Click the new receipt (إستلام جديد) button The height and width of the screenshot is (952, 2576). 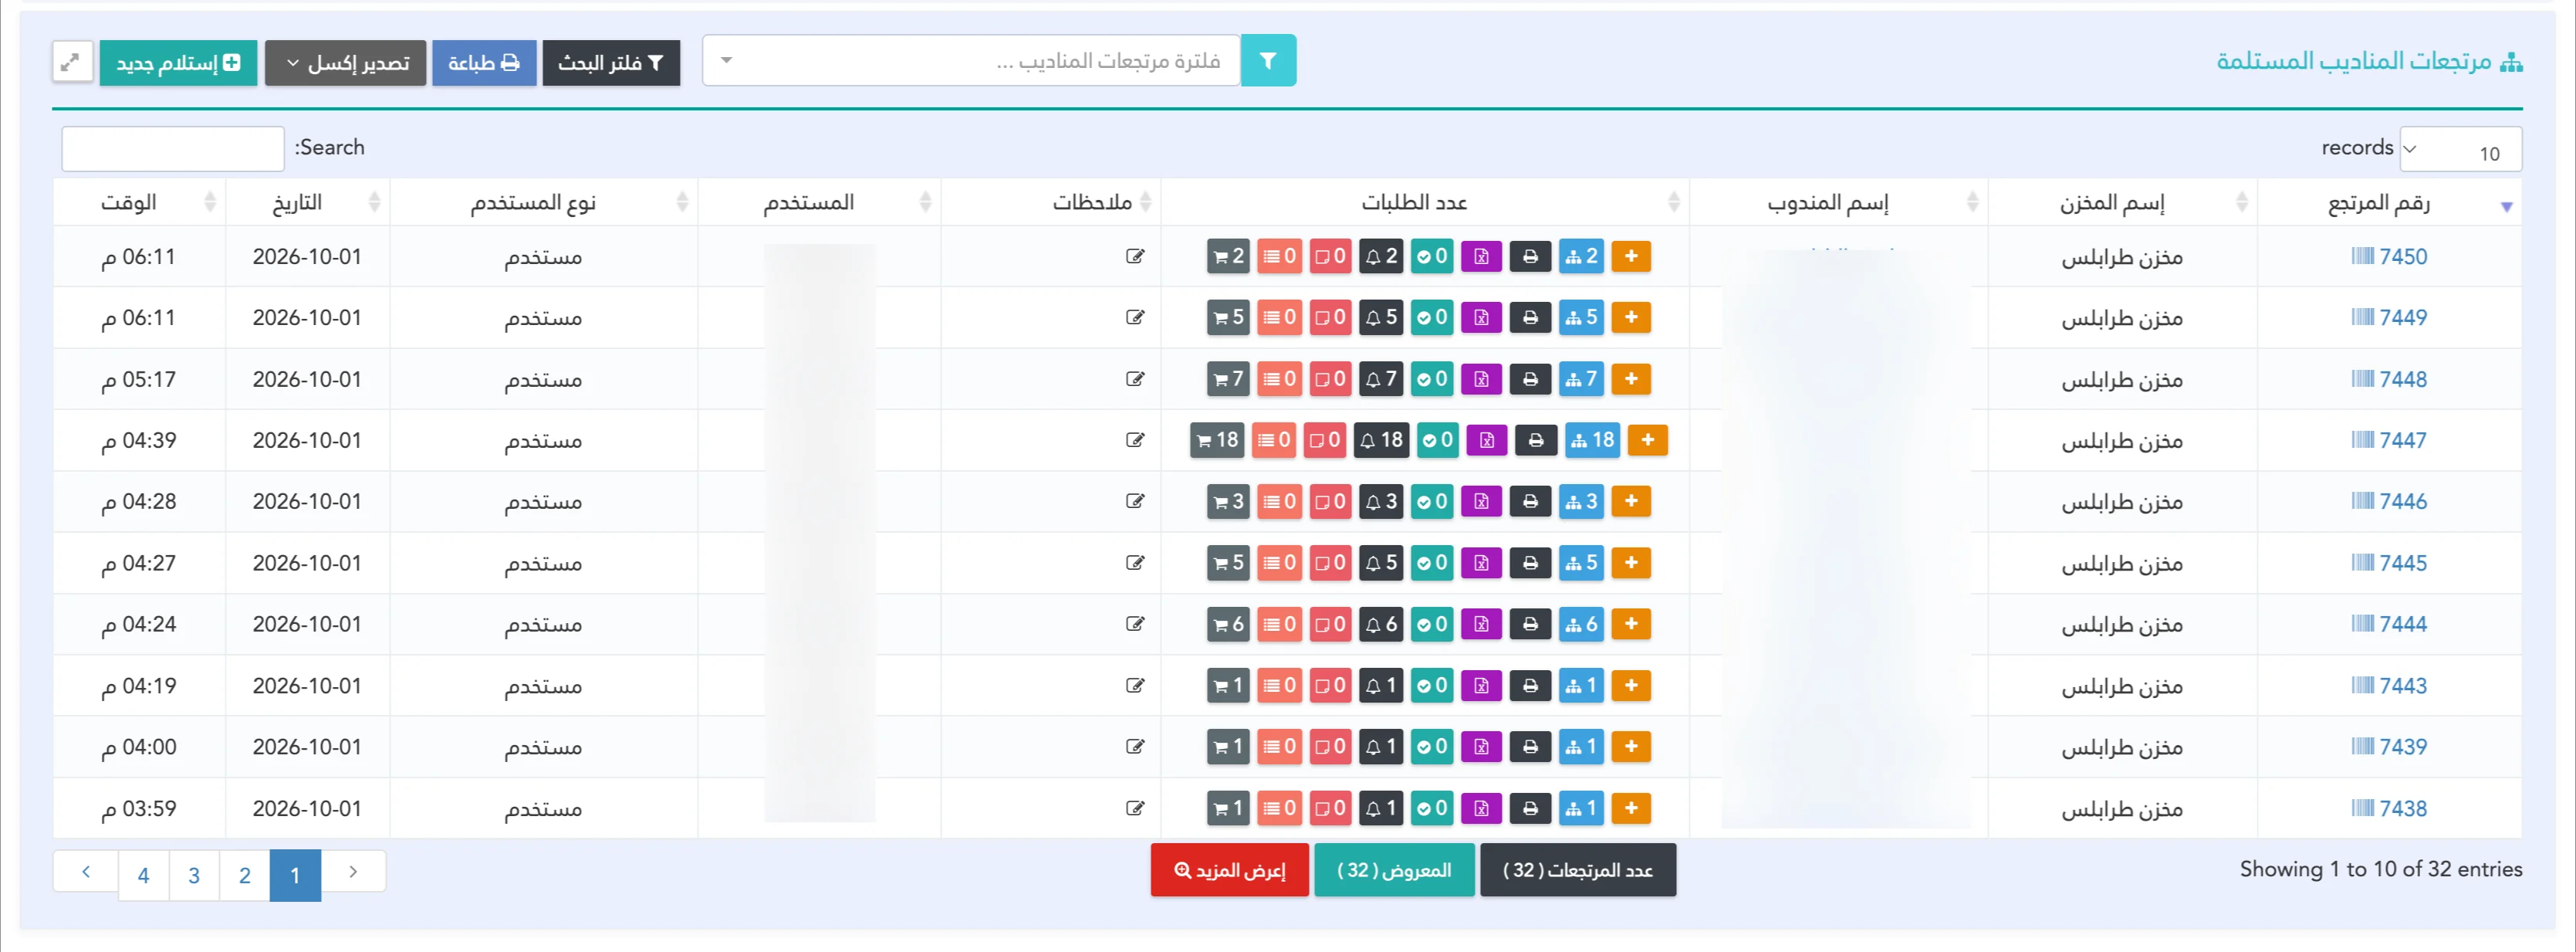click(178, 63)
